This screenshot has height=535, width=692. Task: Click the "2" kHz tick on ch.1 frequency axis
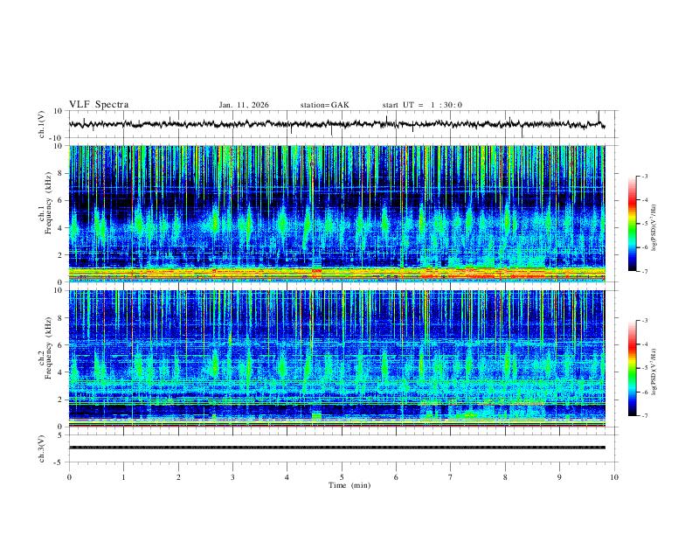(x=59, y=254)
